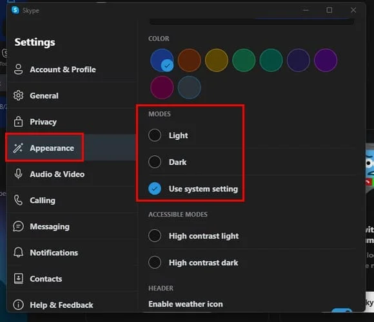Choose Use system setting radio button
The width and height of the screenshot is (374, 322).
(155, 189)
